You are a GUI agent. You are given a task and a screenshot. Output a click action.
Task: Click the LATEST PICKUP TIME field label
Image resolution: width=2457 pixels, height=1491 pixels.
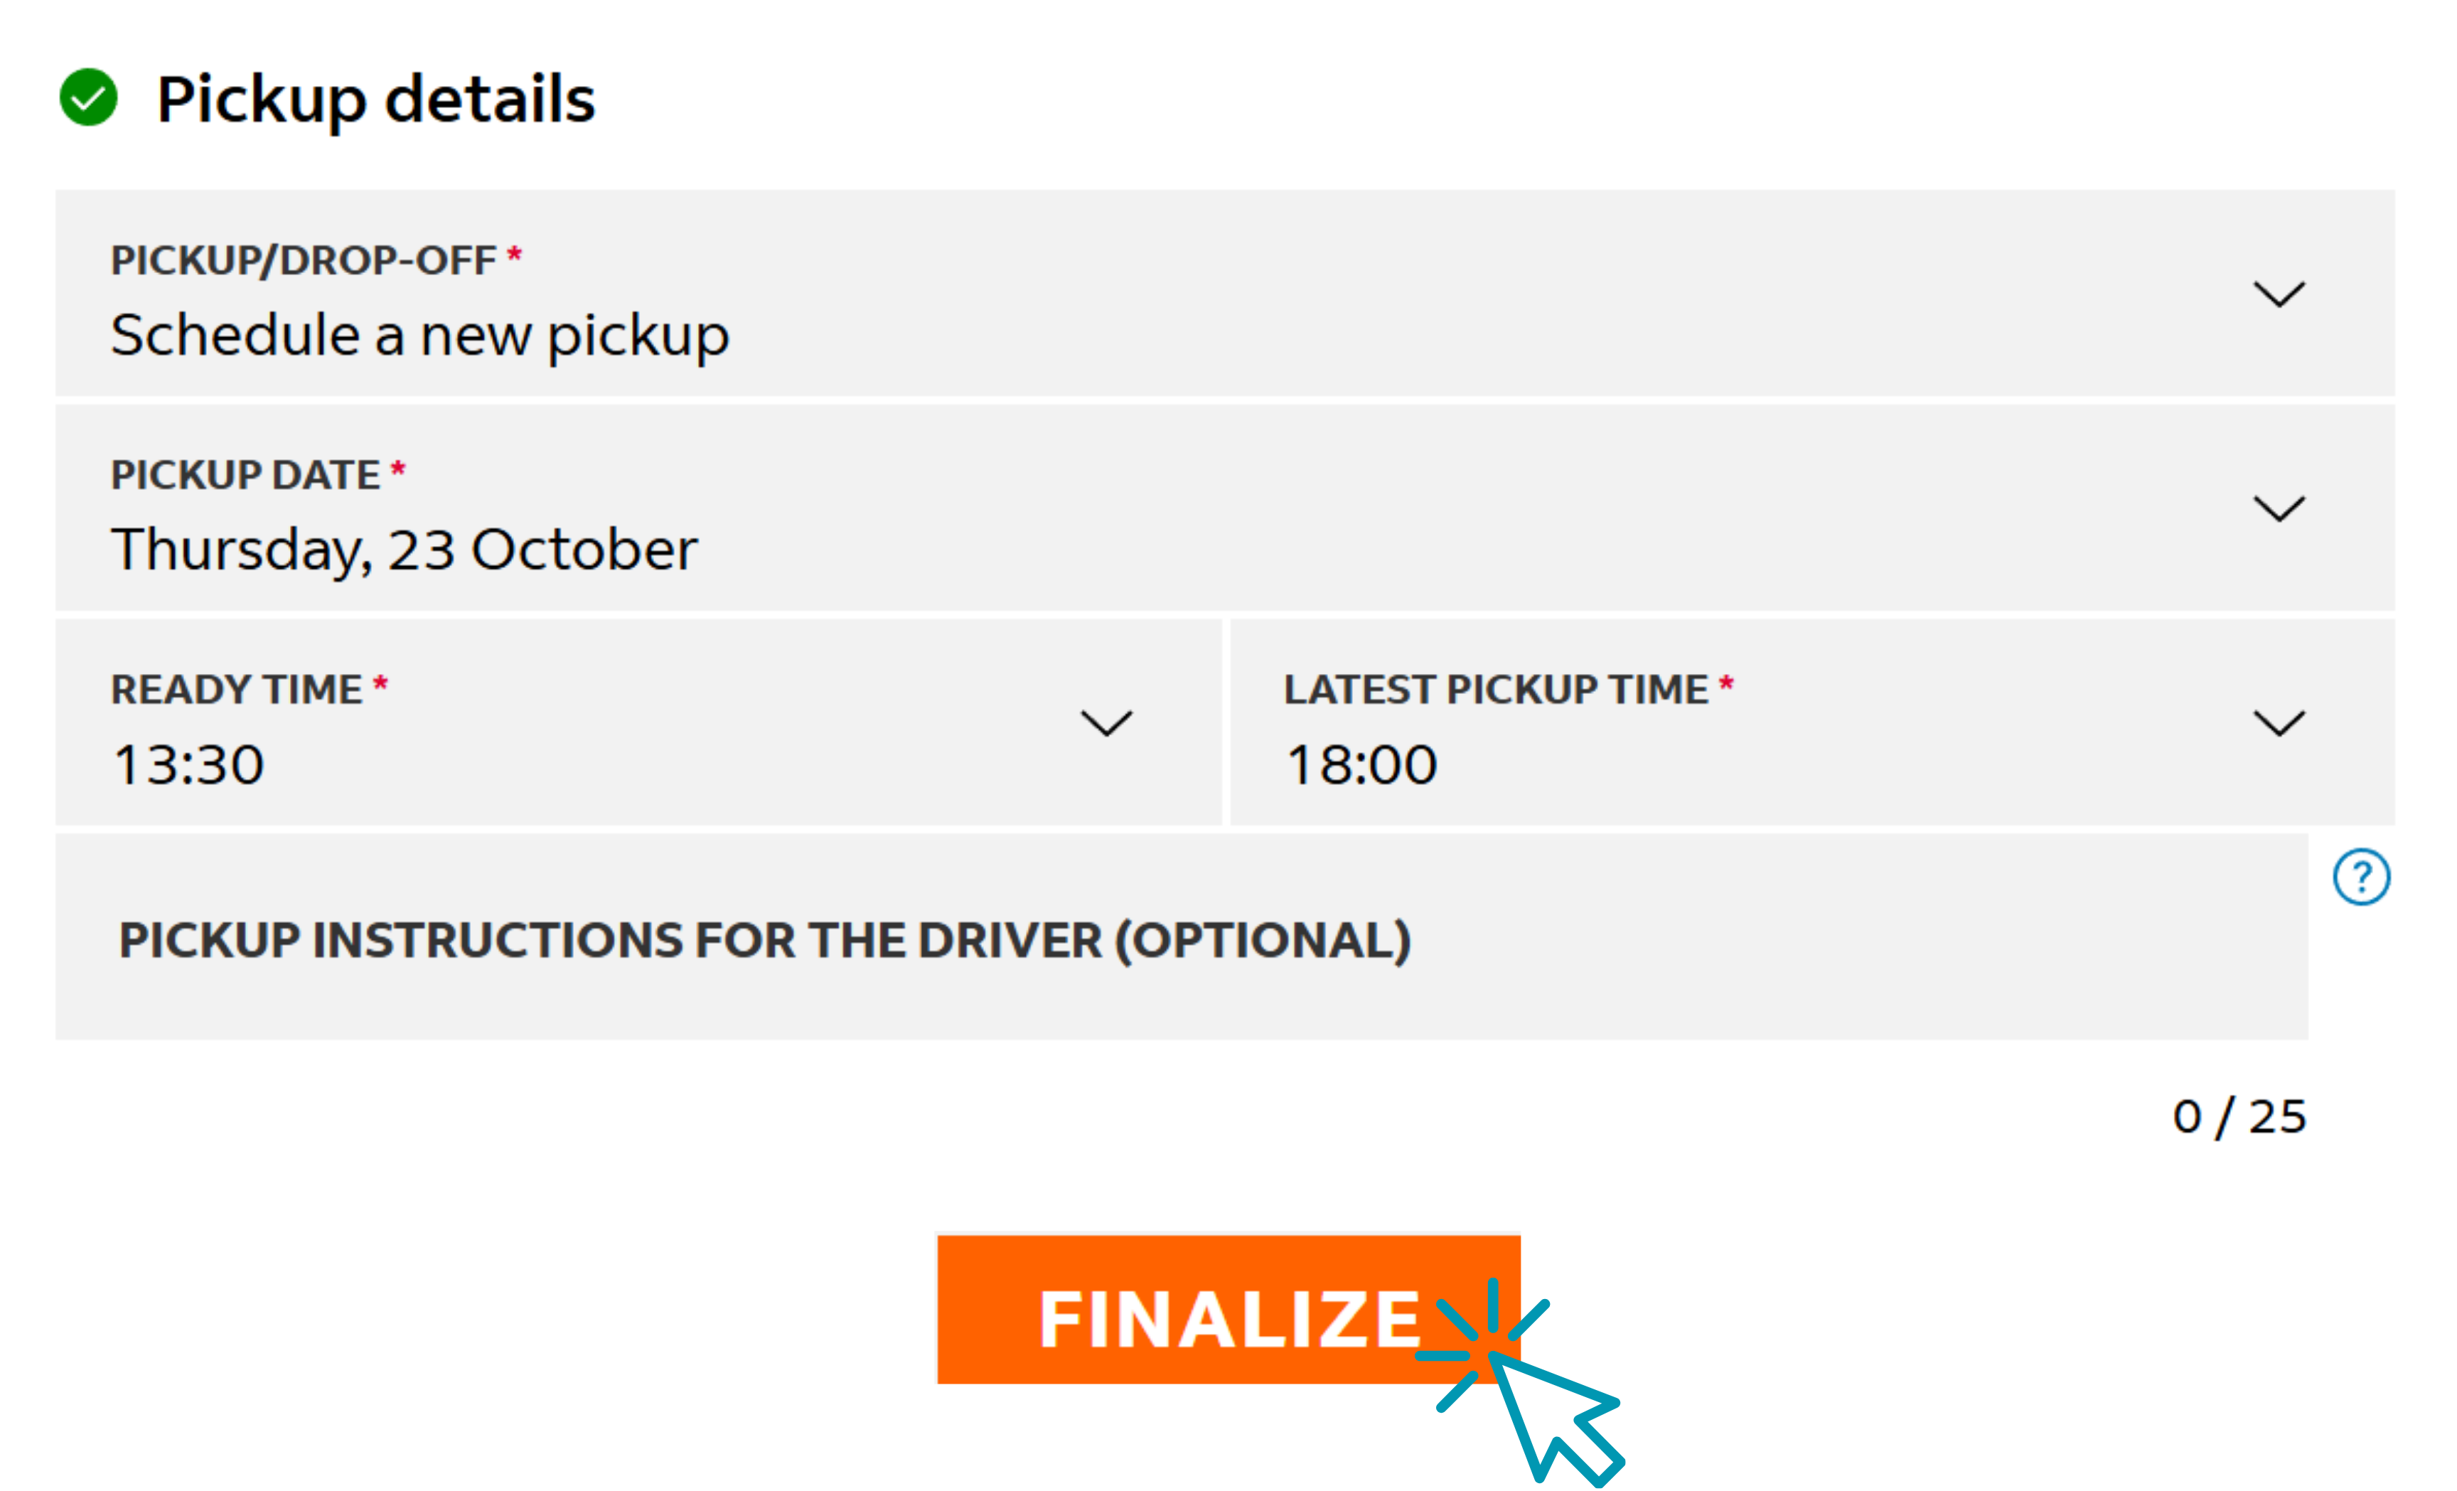click(1496, 689)
